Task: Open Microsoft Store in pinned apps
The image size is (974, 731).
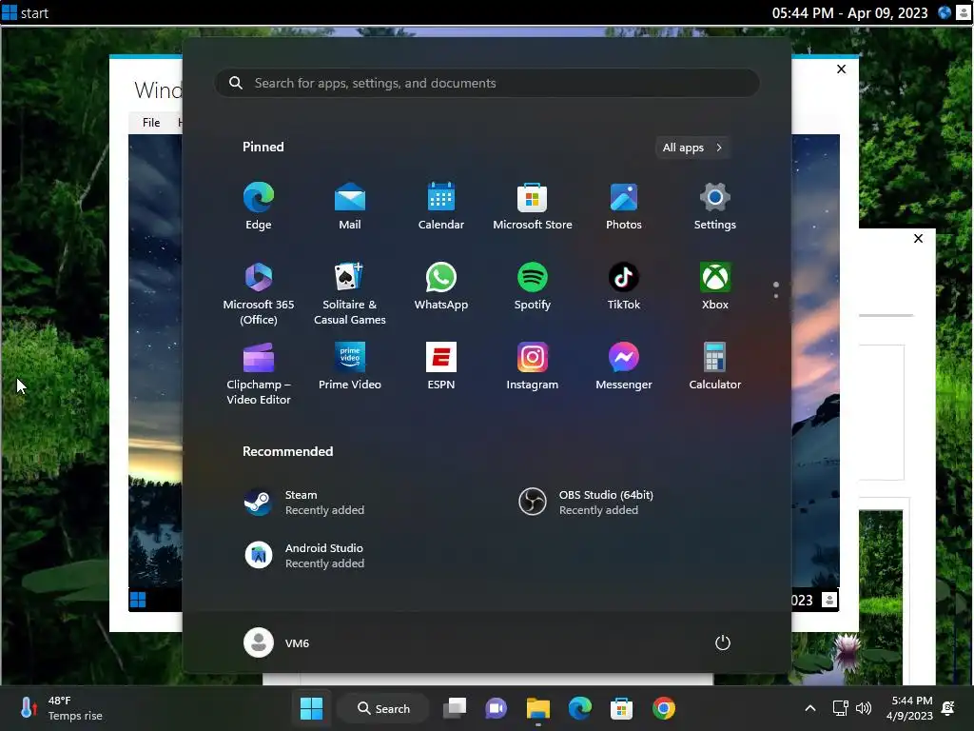Action: tap(533, 207)
